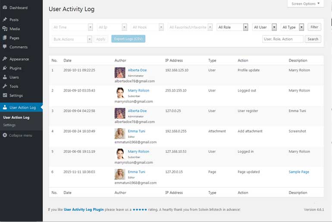
Task: Open Emma Tuni link in row 4
Action: (x=137, y=131)
